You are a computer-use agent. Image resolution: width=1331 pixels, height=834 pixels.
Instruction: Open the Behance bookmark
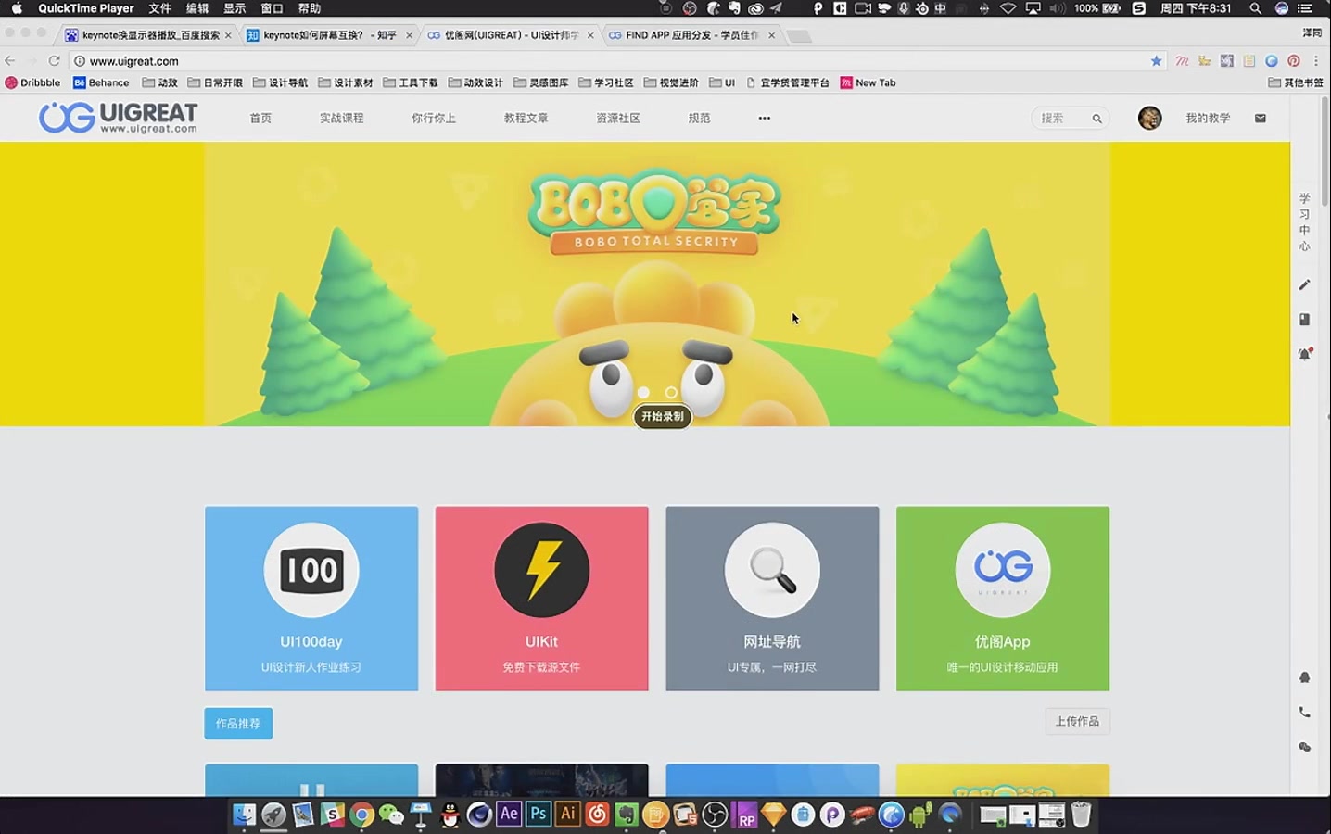tap(101, 82)
